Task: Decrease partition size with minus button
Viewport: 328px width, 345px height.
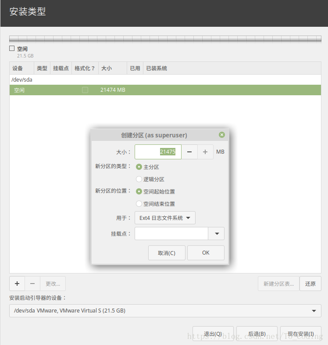Action: click(189, 152)
